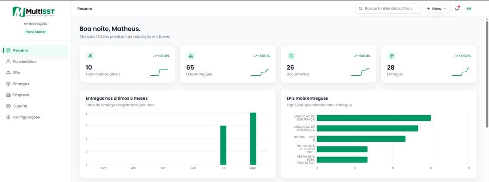Click the sparkline on Funcionários ativos card

(159, 72)
